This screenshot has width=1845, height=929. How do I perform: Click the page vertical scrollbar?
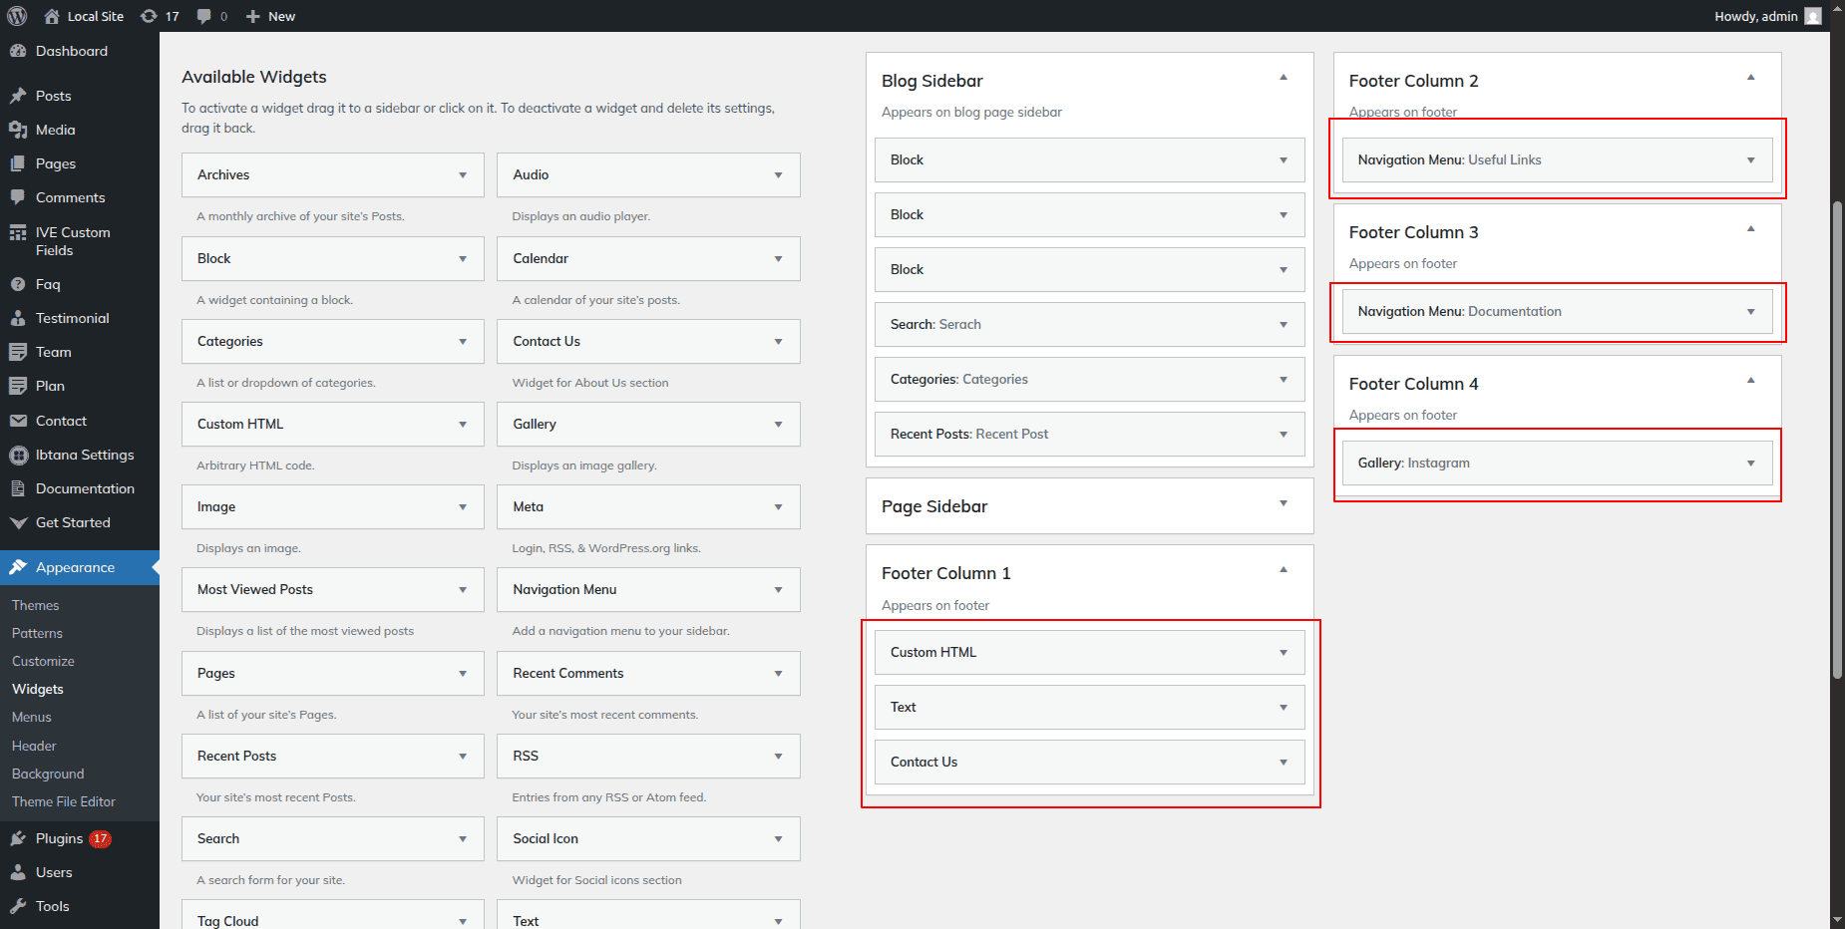[x=1837, y=439]
